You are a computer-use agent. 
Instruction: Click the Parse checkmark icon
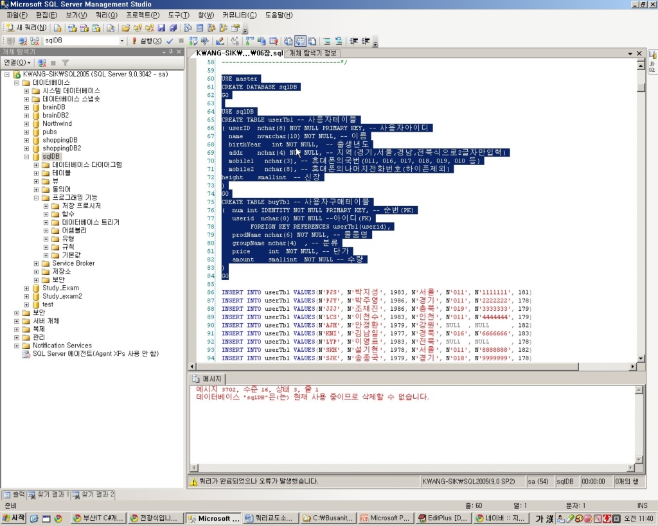click(170, 40)
